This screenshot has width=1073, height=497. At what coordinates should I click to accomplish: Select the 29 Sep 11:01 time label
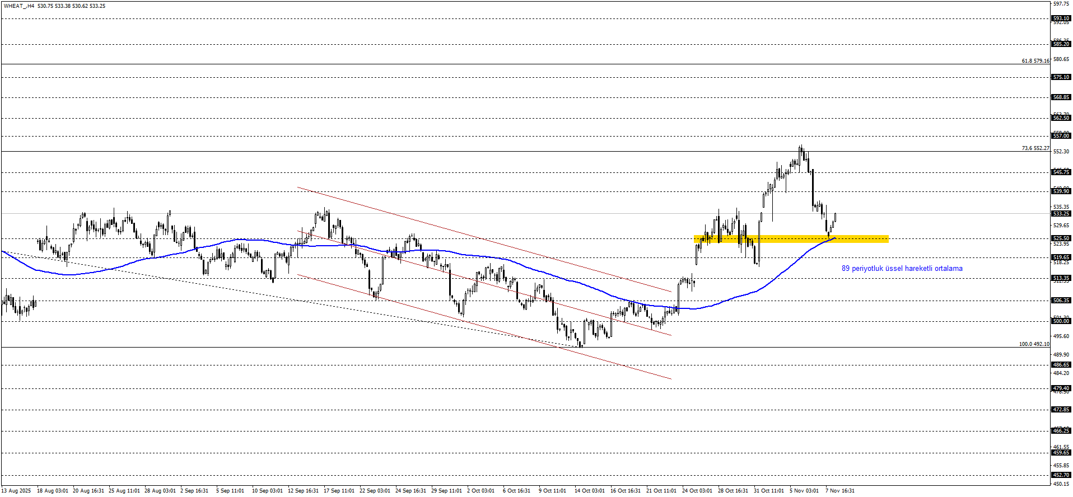click(x=446, y=491)
